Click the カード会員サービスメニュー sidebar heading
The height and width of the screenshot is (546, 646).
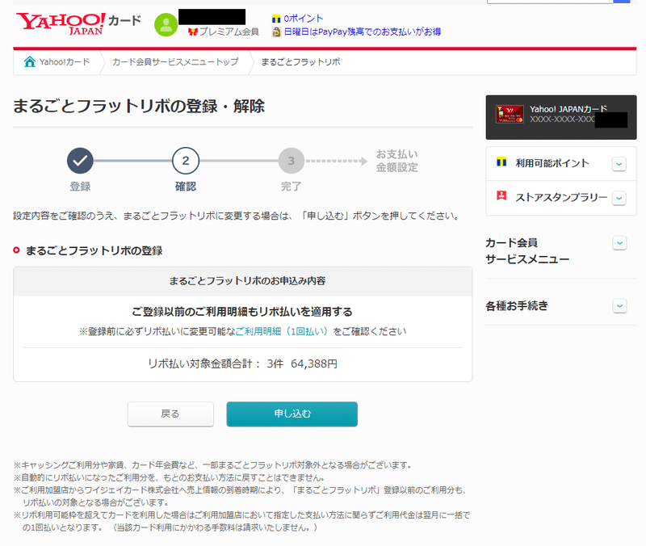tap(527, 251)
